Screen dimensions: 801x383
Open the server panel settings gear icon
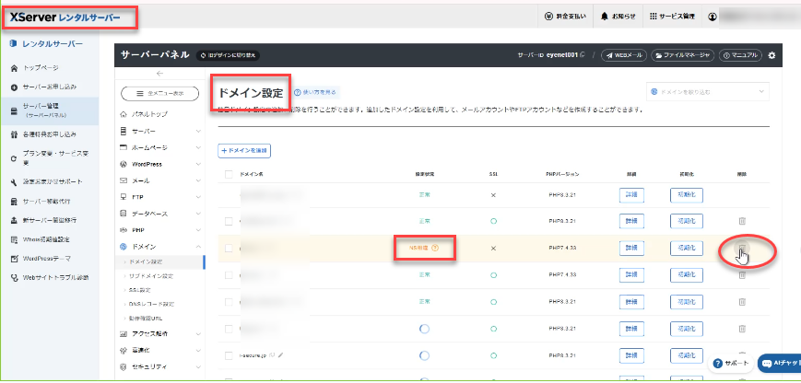772,55
